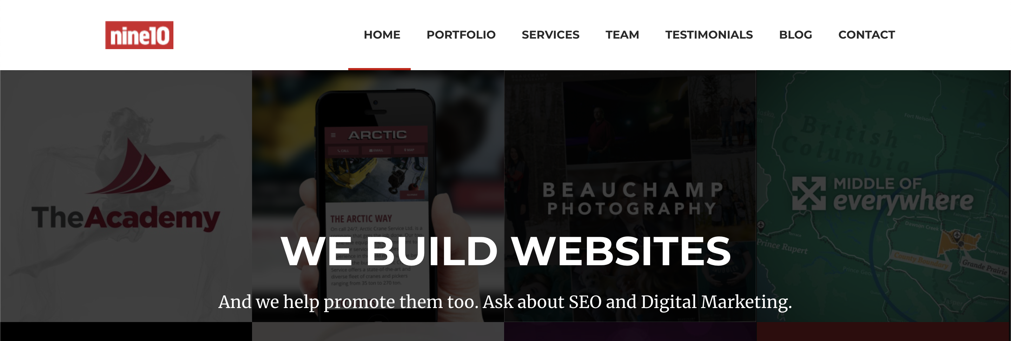Open the Arctic Way text on the phone mockup

361,219
